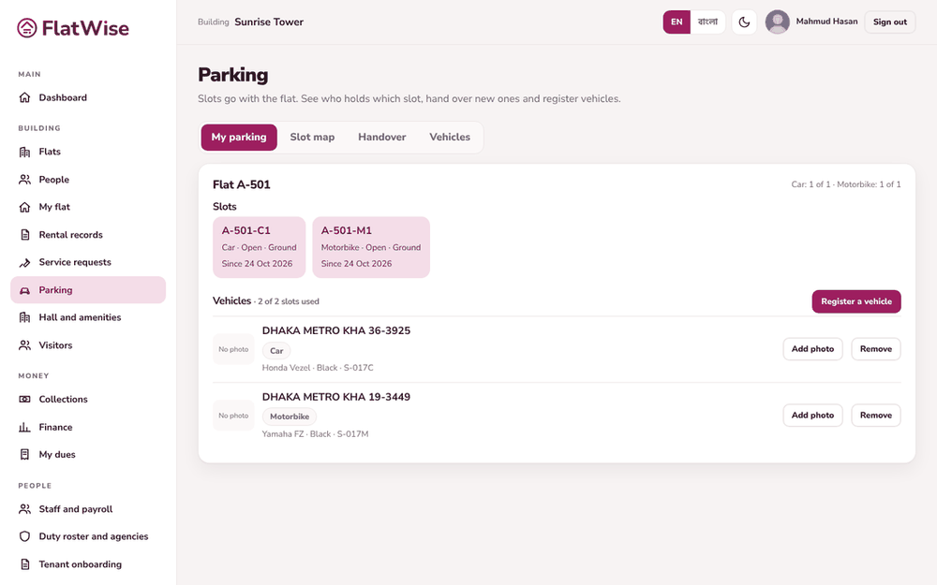Click the FlatWise logo icon

tap(27, 28)
